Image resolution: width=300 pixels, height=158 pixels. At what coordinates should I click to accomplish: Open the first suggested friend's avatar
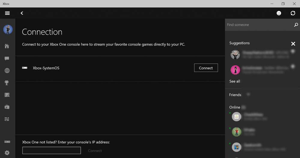[x=235, y=55]
